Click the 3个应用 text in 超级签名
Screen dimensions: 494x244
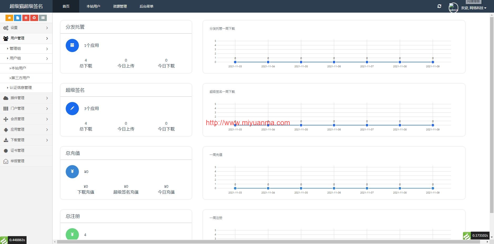(91, 109)
